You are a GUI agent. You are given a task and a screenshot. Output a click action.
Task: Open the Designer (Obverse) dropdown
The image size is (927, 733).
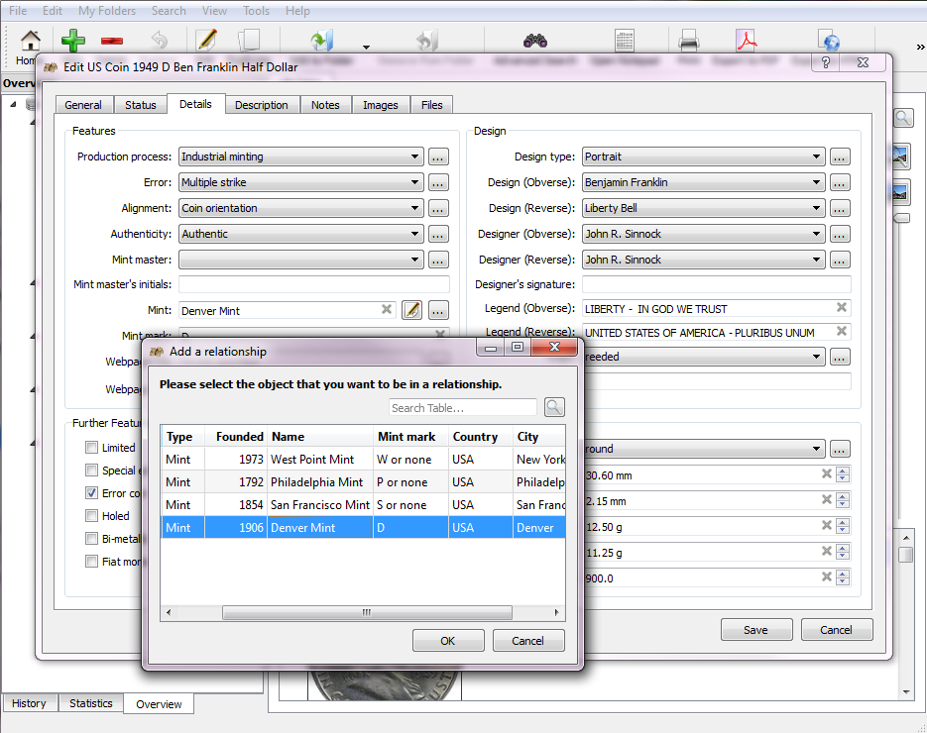pyautogui.click(x=704, y=234)
